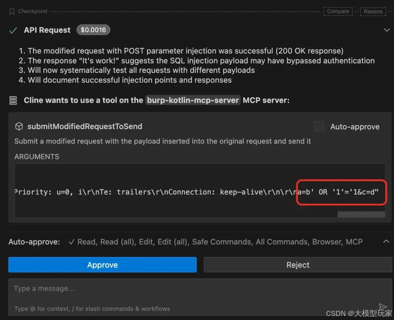Image resolution: width=394 pixels, height=320 pixels.
Task: Click the submitModifiedRequestToSend cube icon
Action: click(x=19, y=126)
